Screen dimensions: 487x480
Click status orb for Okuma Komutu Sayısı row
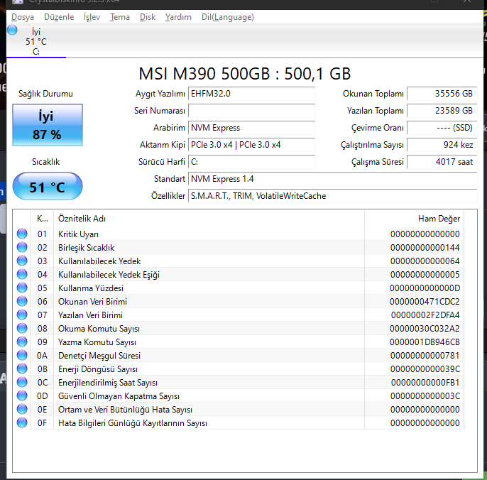tap(22, 328)
